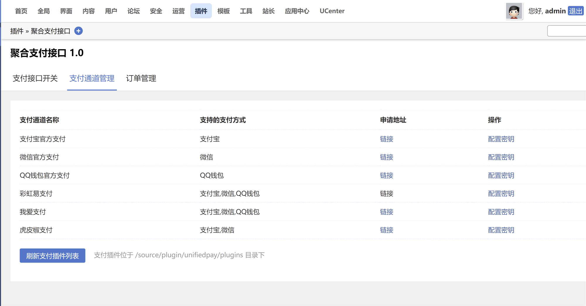Click 刷新支付插件列表 button
The width and height of the screenshot is (586, 306).
click(52, 255)
